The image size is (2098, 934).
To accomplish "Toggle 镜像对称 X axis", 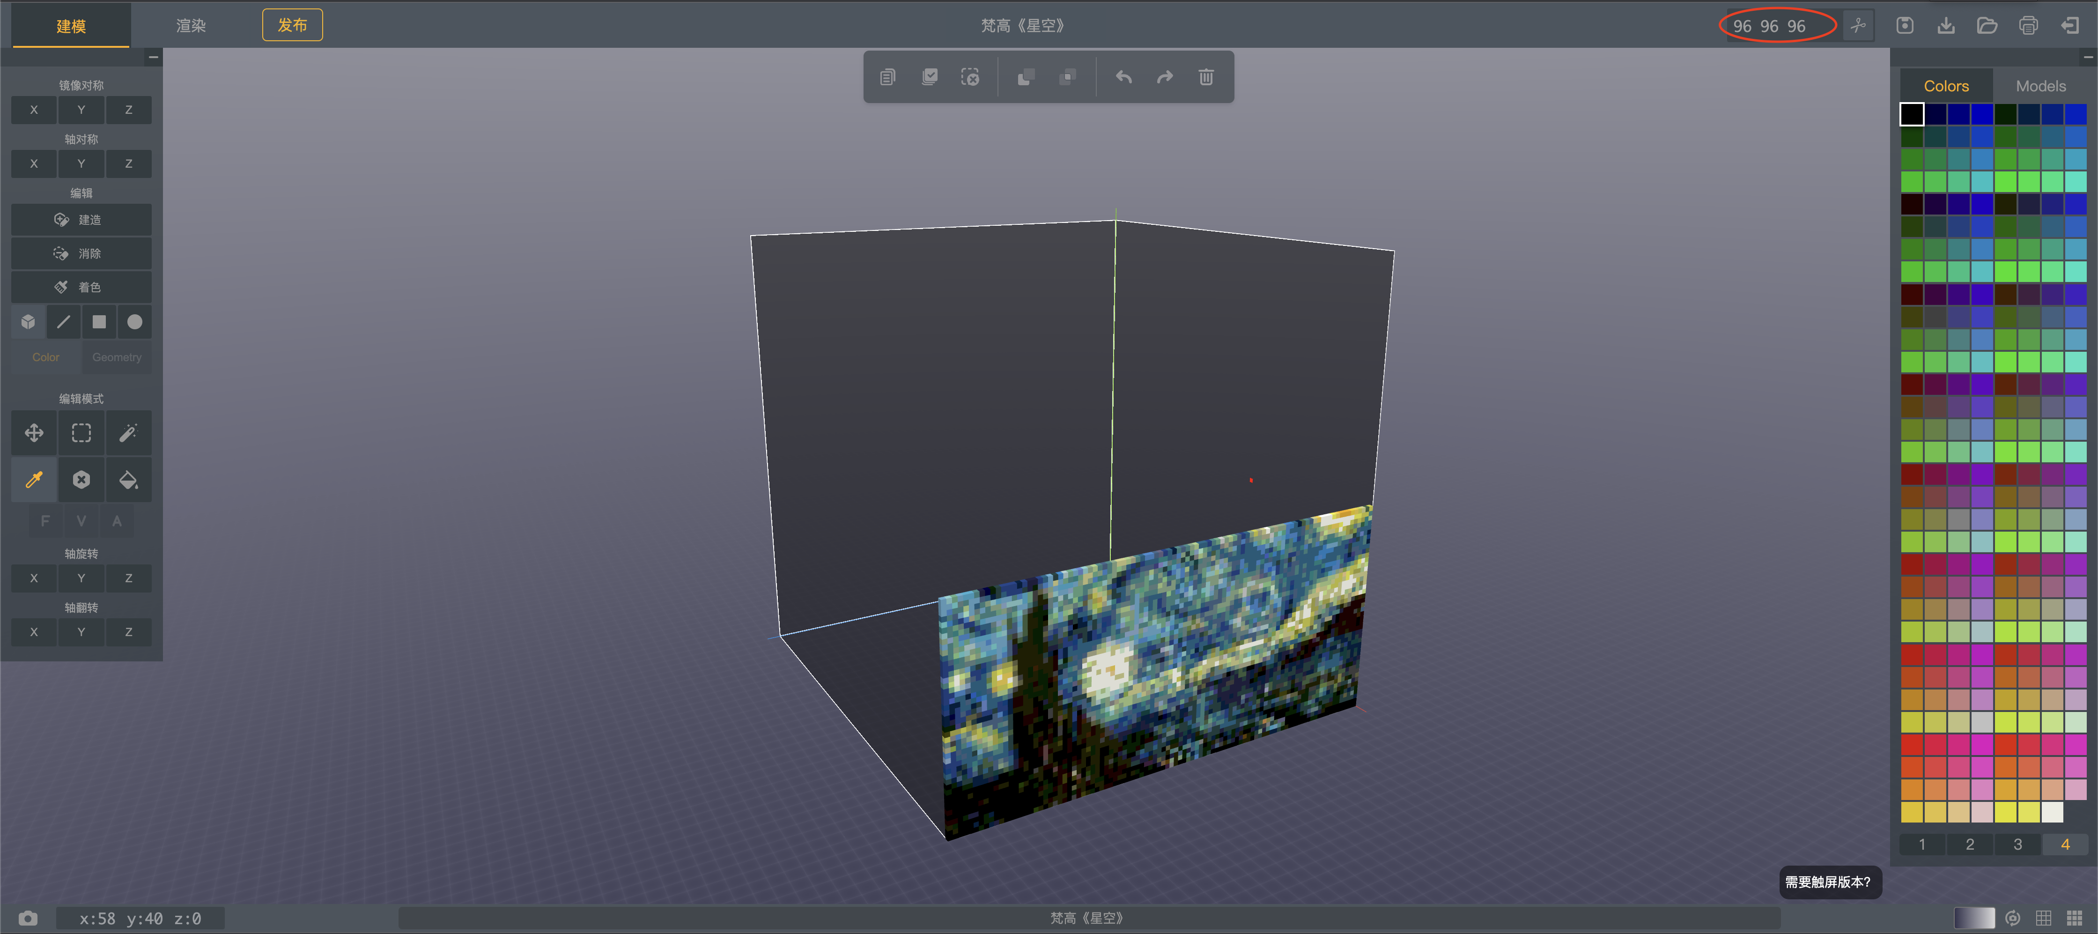I will (x=34, y=110).
